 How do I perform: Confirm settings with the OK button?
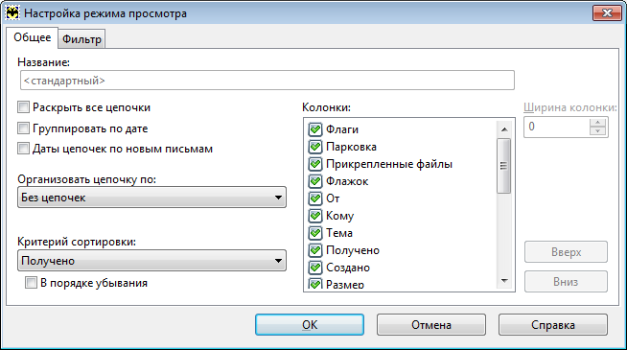[310, 324]
